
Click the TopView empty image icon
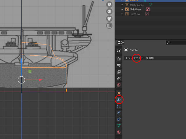click(x=127, y=14)
